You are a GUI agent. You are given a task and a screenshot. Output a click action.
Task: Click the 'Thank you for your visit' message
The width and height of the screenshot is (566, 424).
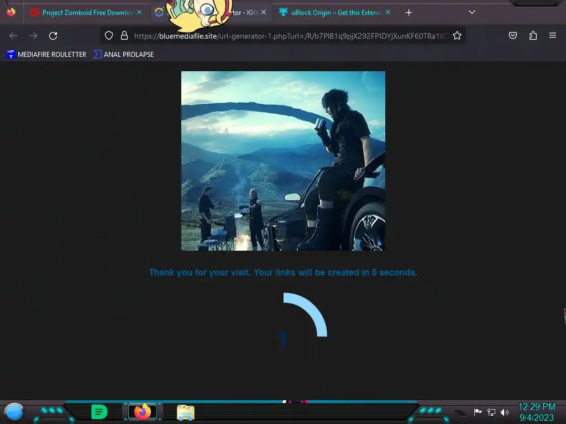tap(283, 272)
